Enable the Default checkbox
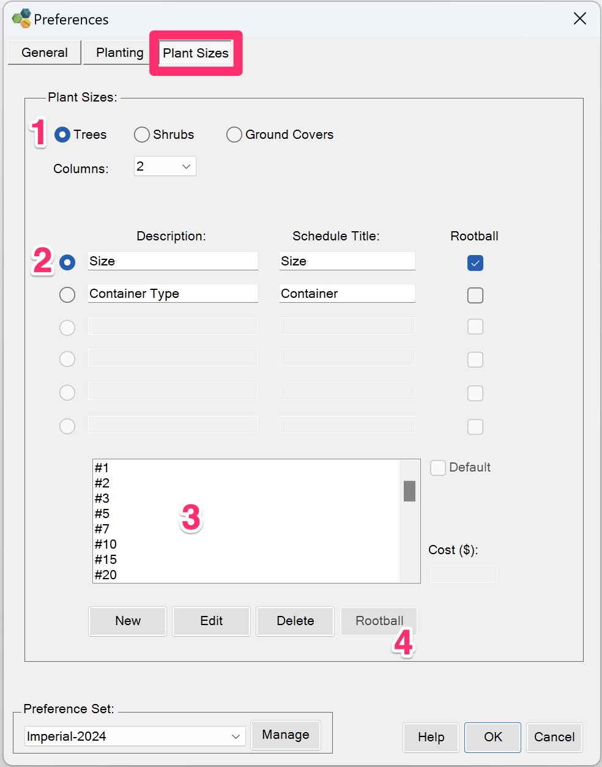Image resolution: width=602 pixels, height=767 pixels. tap(438, 468)
